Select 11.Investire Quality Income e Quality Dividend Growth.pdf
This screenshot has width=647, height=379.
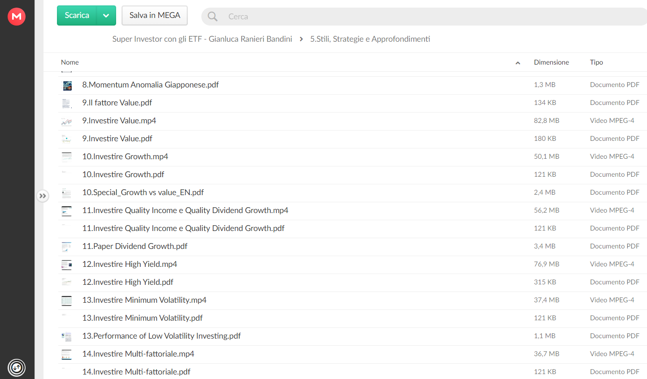pyautogui.click(x=183, y=228)
